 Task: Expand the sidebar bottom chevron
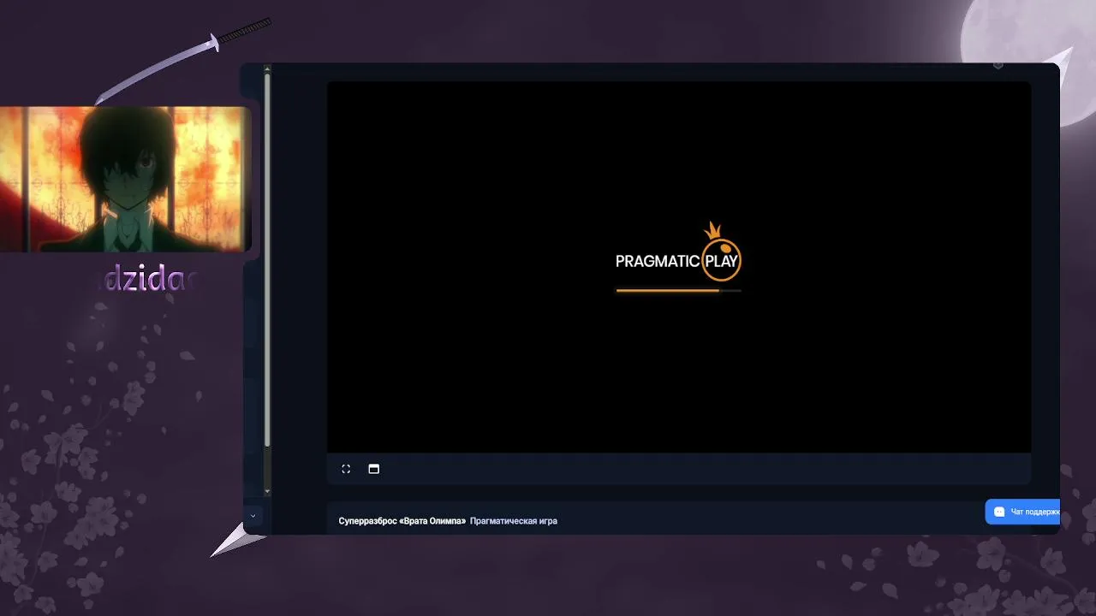pos(253,517)
